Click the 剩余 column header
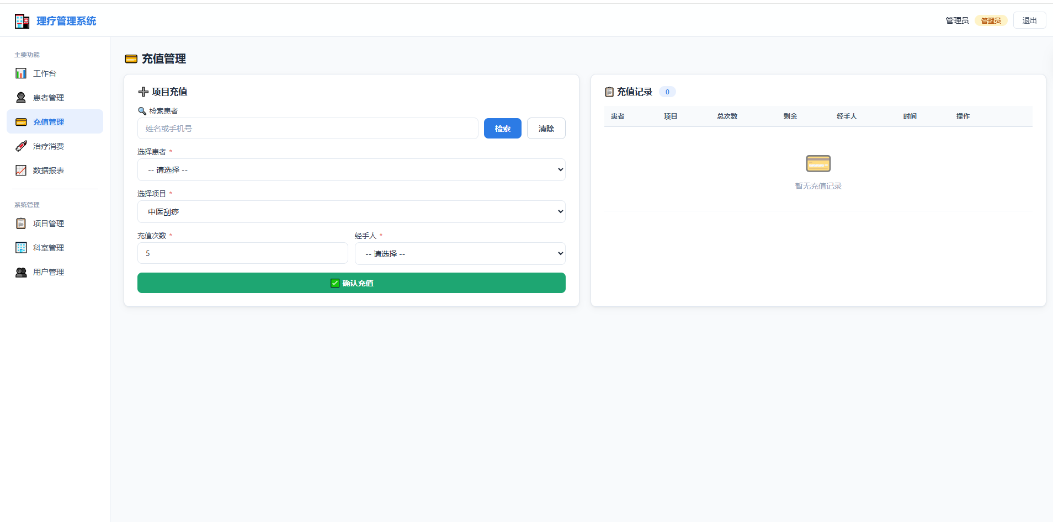1053x522 pixels. tap(790, 116)
